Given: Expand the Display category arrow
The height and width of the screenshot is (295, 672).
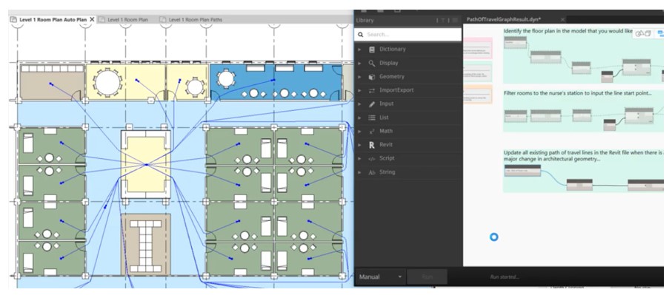Looking at the screenshot, I should 359,63.
